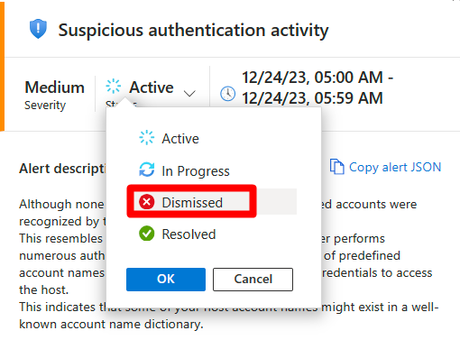460x349 pixels.
Task: Click the Suspicious authentication activity title
Action: 193,31
